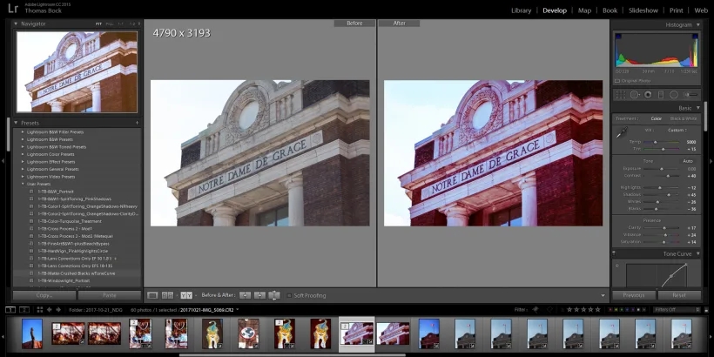Click the White Balance eyedropper
The image size is (714, 357).
pyautogui.click(x=621, y=132)
